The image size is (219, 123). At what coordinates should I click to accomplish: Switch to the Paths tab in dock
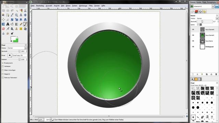pos(201,12)
